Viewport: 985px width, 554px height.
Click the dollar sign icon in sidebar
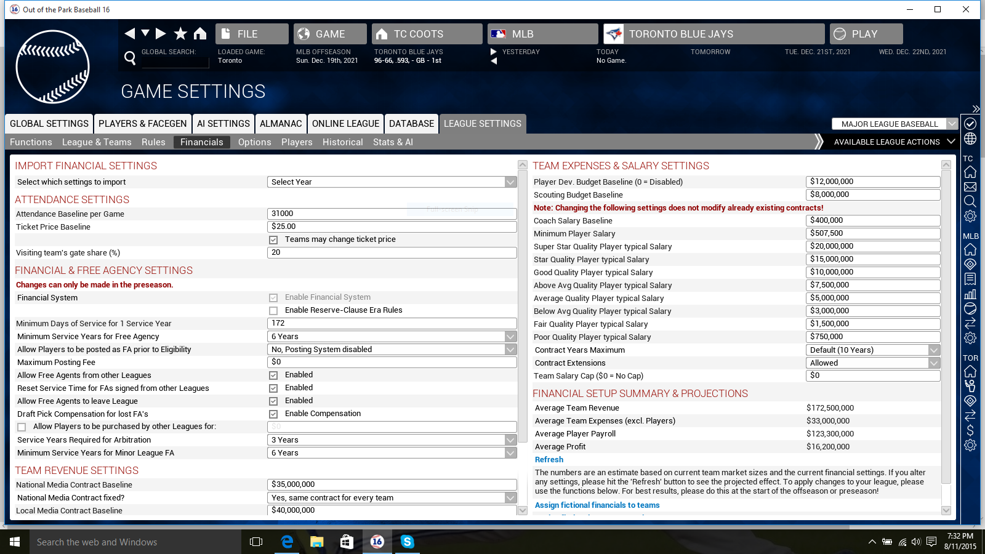click(970, 430)
